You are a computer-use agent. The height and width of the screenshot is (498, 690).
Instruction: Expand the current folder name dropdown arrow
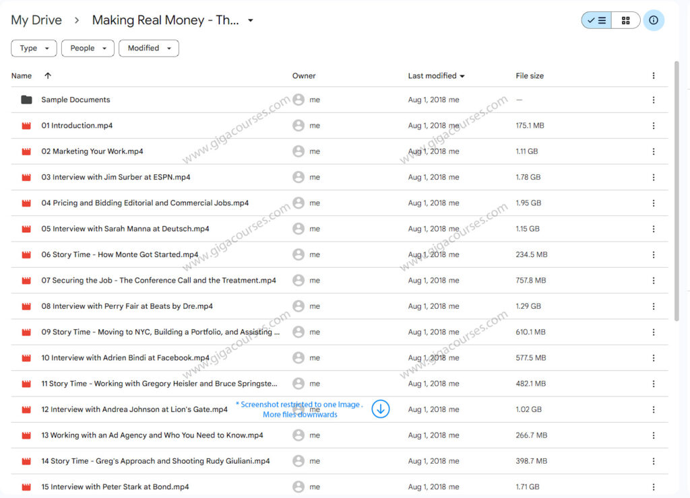[x=251, y=20]
